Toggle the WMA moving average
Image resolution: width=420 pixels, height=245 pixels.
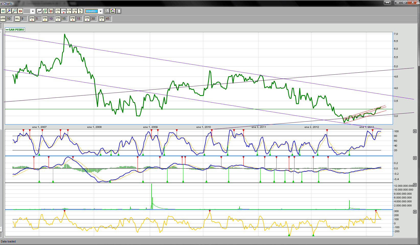3,19
